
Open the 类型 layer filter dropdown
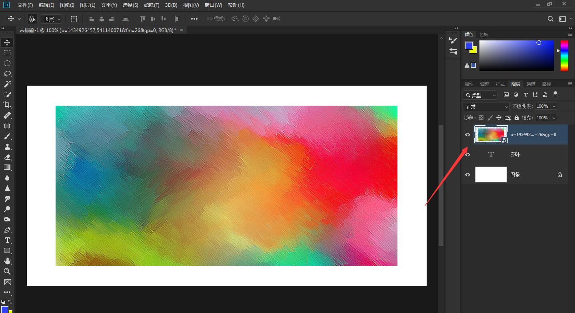click(480, 95)
